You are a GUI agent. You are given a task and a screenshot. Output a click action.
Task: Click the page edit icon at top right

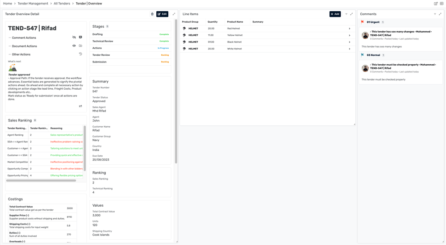[436, 4]
